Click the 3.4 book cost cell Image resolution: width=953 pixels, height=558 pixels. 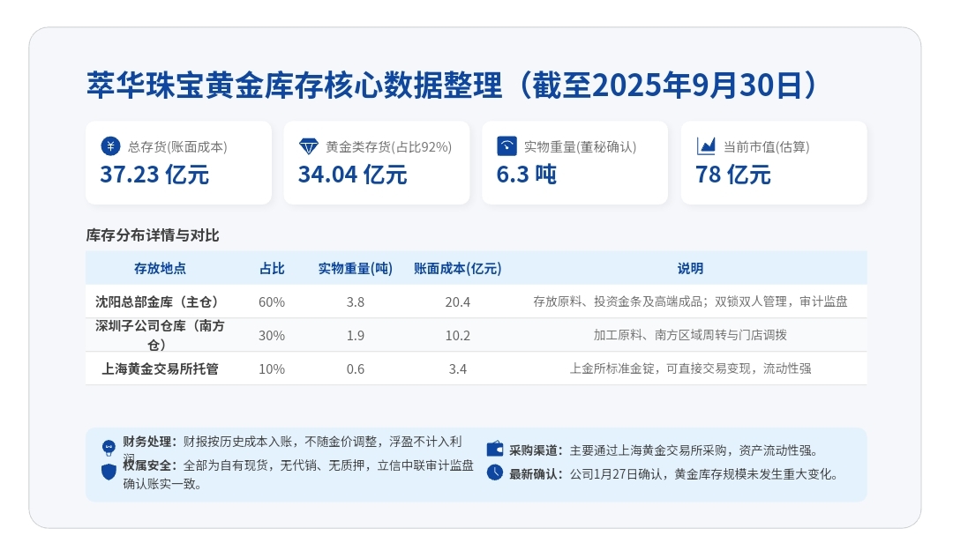pyautogui.click(x=458, y=368)
